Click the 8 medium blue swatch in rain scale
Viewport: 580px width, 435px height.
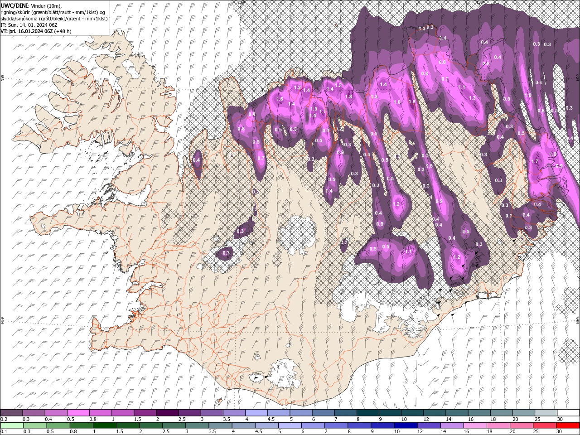[x=360, y=425]
